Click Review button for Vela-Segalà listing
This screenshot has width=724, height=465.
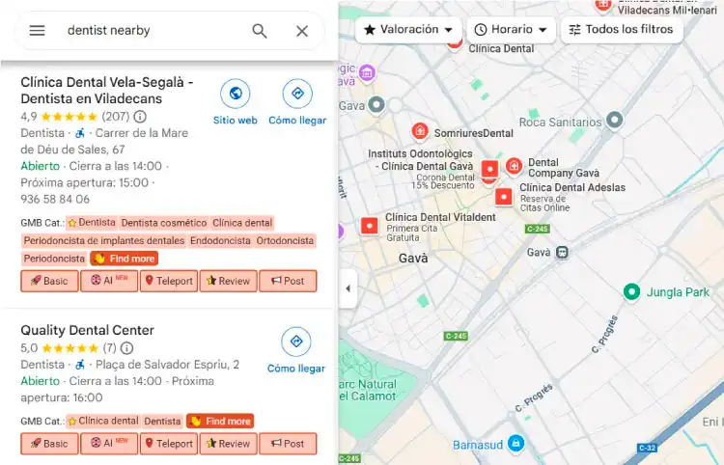228,281
